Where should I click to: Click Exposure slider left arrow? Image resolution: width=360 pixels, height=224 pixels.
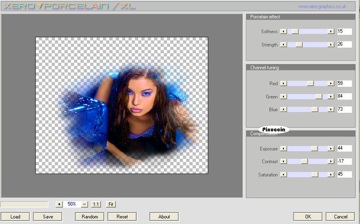pyautogui.click(x=283, y=148)
